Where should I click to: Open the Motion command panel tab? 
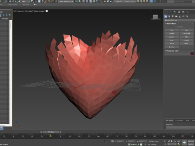[179, 12]
